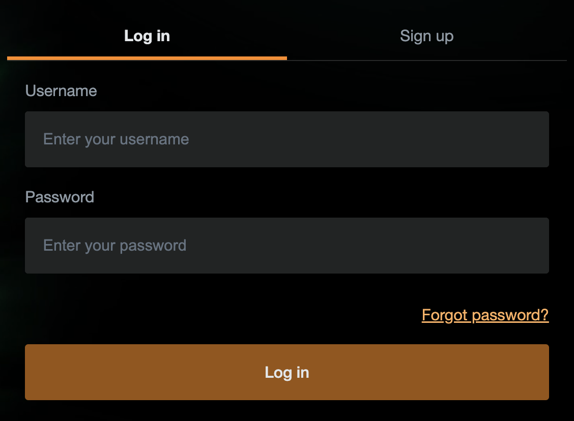Start password recovery via Forgot password?
The image size is (574, 421).
tap(485, 315)
